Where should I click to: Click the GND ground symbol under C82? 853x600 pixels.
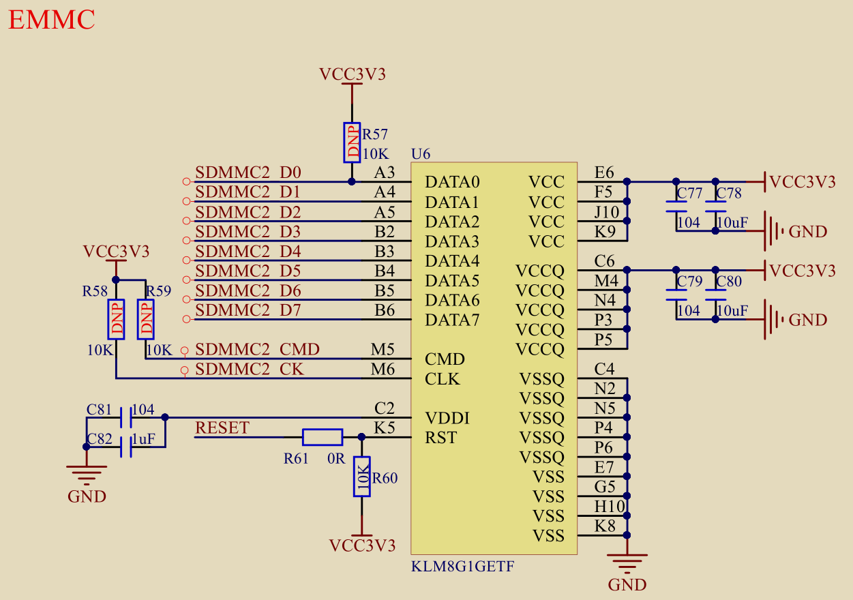pyautogui.click(x=87, y=475)
